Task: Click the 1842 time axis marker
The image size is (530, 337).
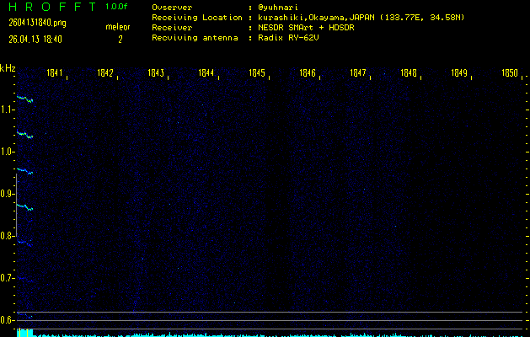Action: [x=105, y=73]
